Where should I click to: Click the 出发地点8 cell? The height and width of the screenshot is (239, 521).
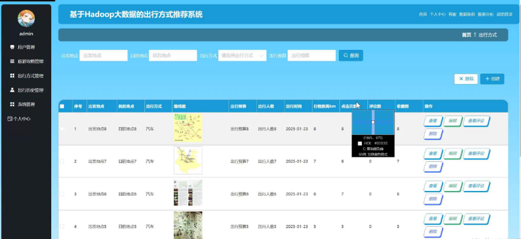97,128
